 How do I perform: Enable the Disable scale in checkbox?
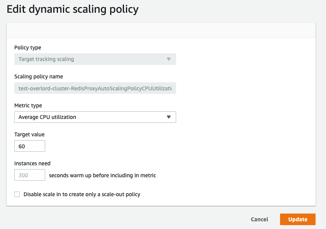pos(17,194)
